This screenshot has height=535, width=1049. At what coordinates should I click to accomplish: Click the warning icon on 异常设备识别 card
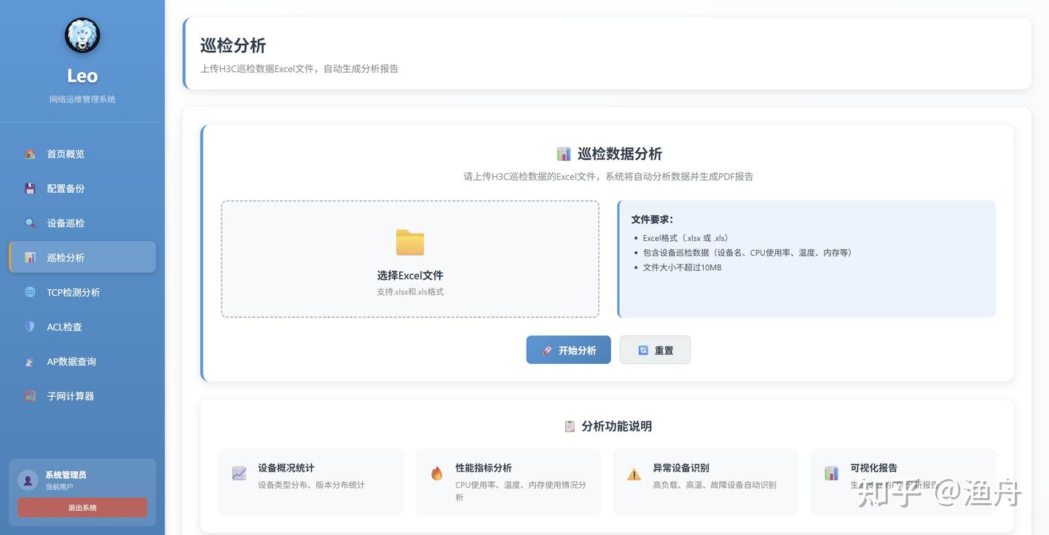(x=634, y=473)
